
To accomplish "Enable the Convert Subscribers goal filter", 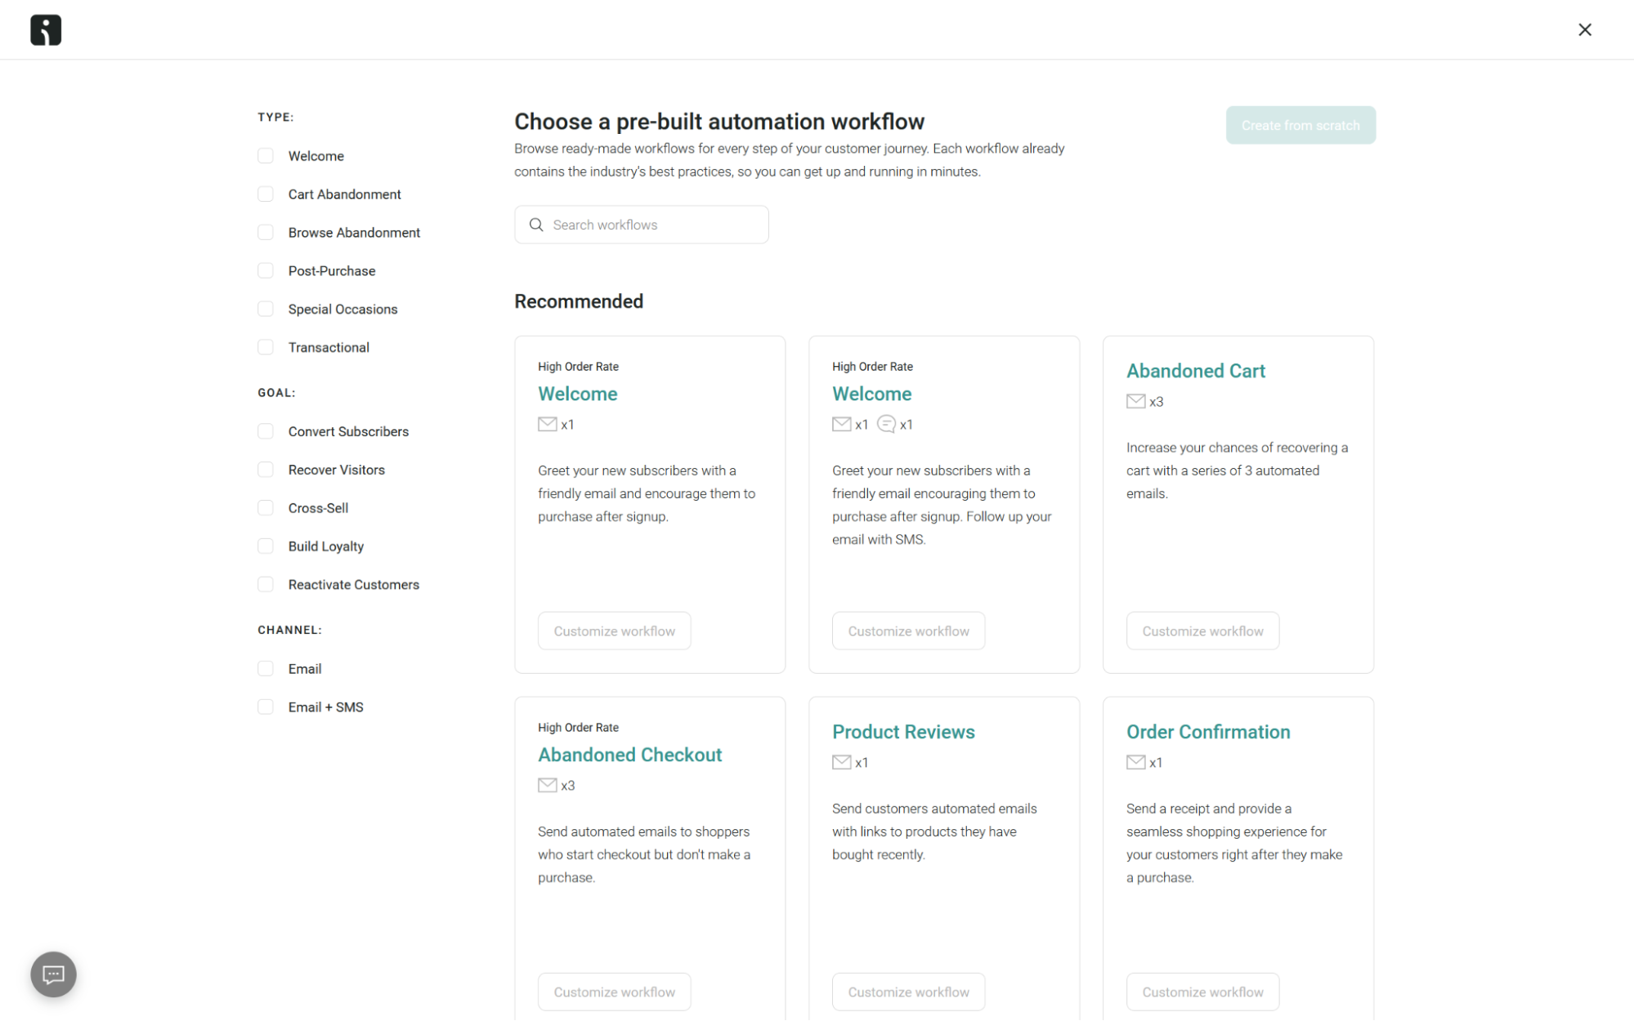I will (x=265, y=430).
